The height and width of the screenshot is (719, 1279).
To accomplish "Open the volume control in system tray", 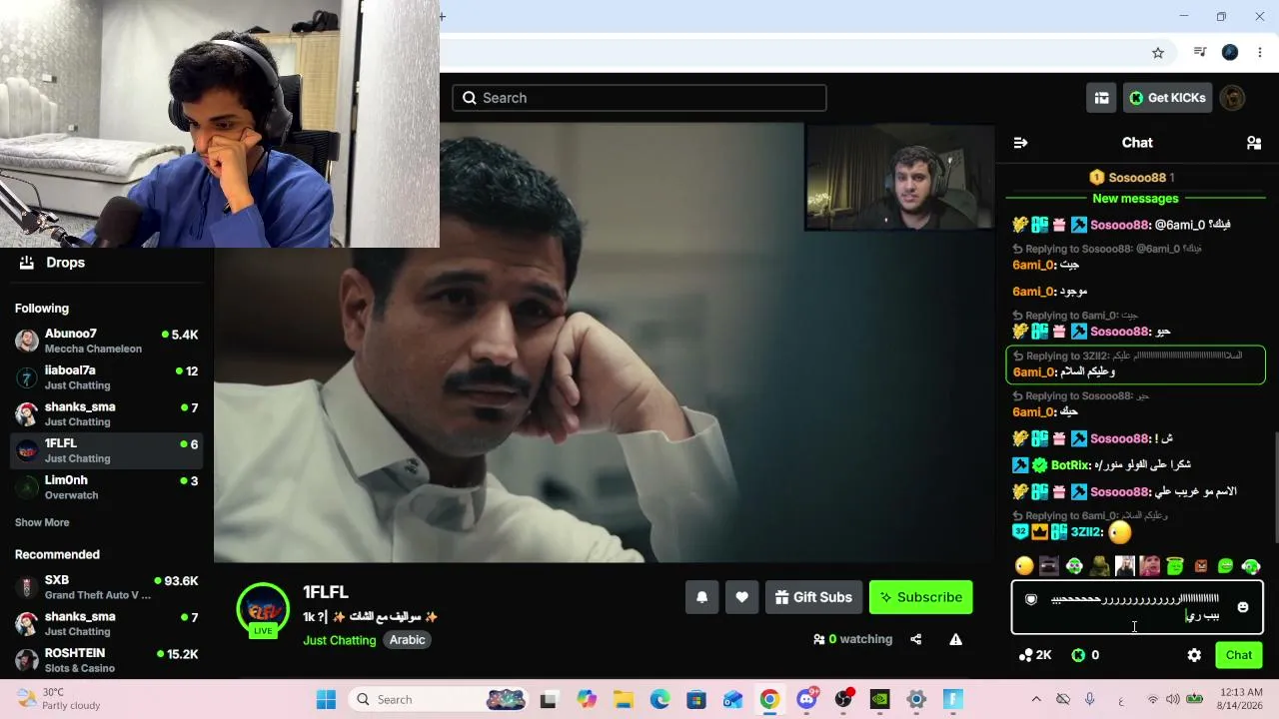I will tap(1173, 699).
